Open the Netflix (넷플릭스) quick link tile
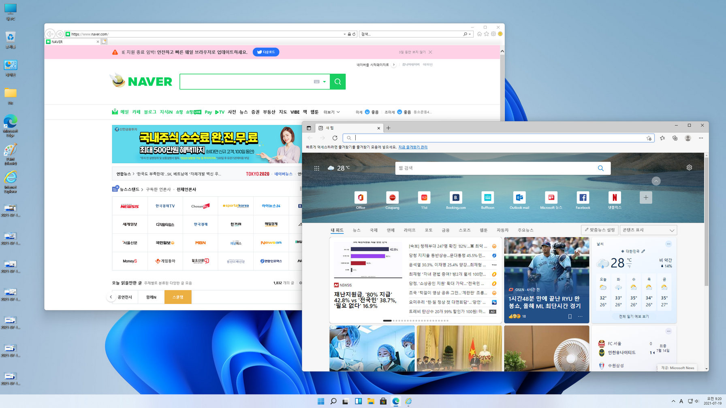This screenshot has height=408, width=726. click(x=614, y=200)
